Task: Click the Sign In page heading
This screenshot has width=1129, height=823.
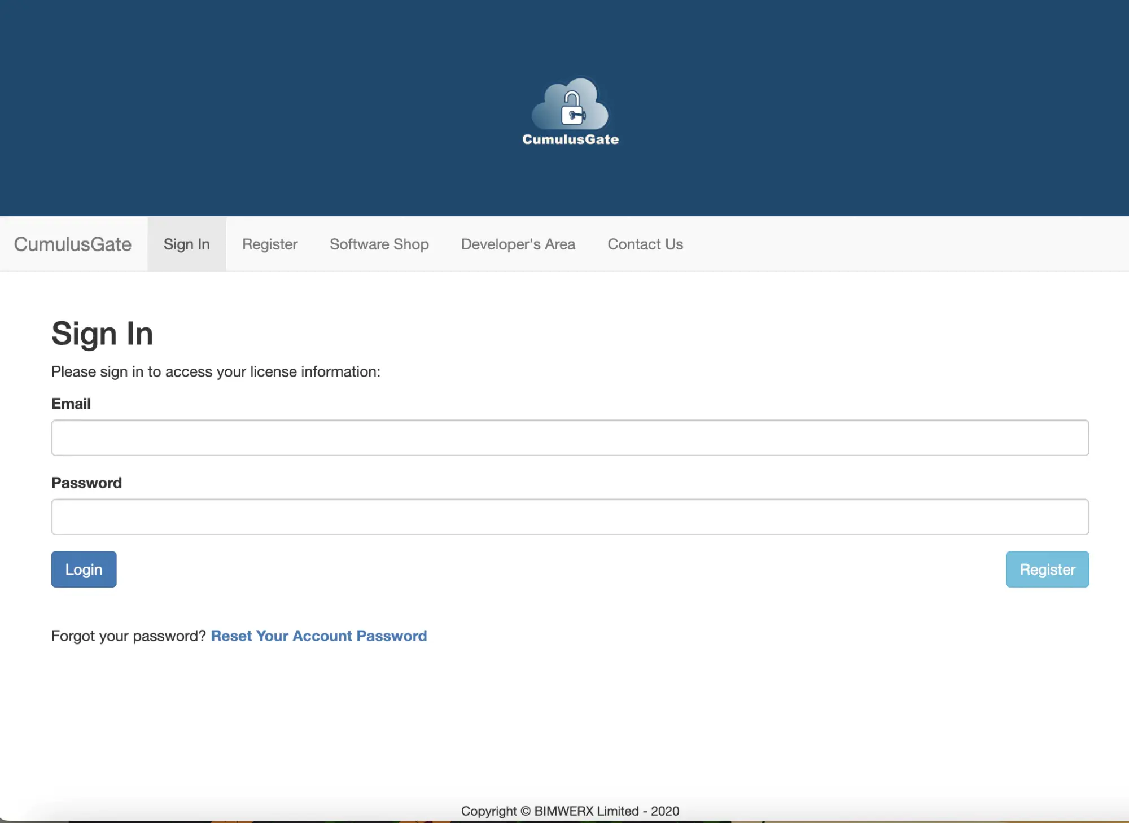Action: pos(103,334)
